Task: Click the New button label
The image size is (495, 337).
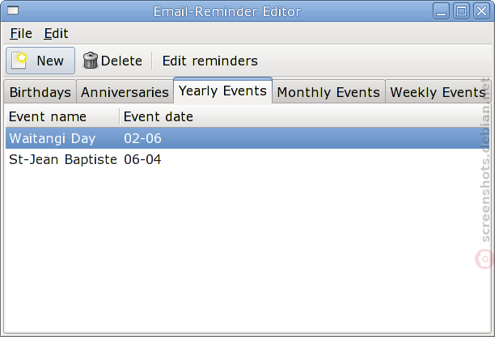Action: tap(50, 61)
